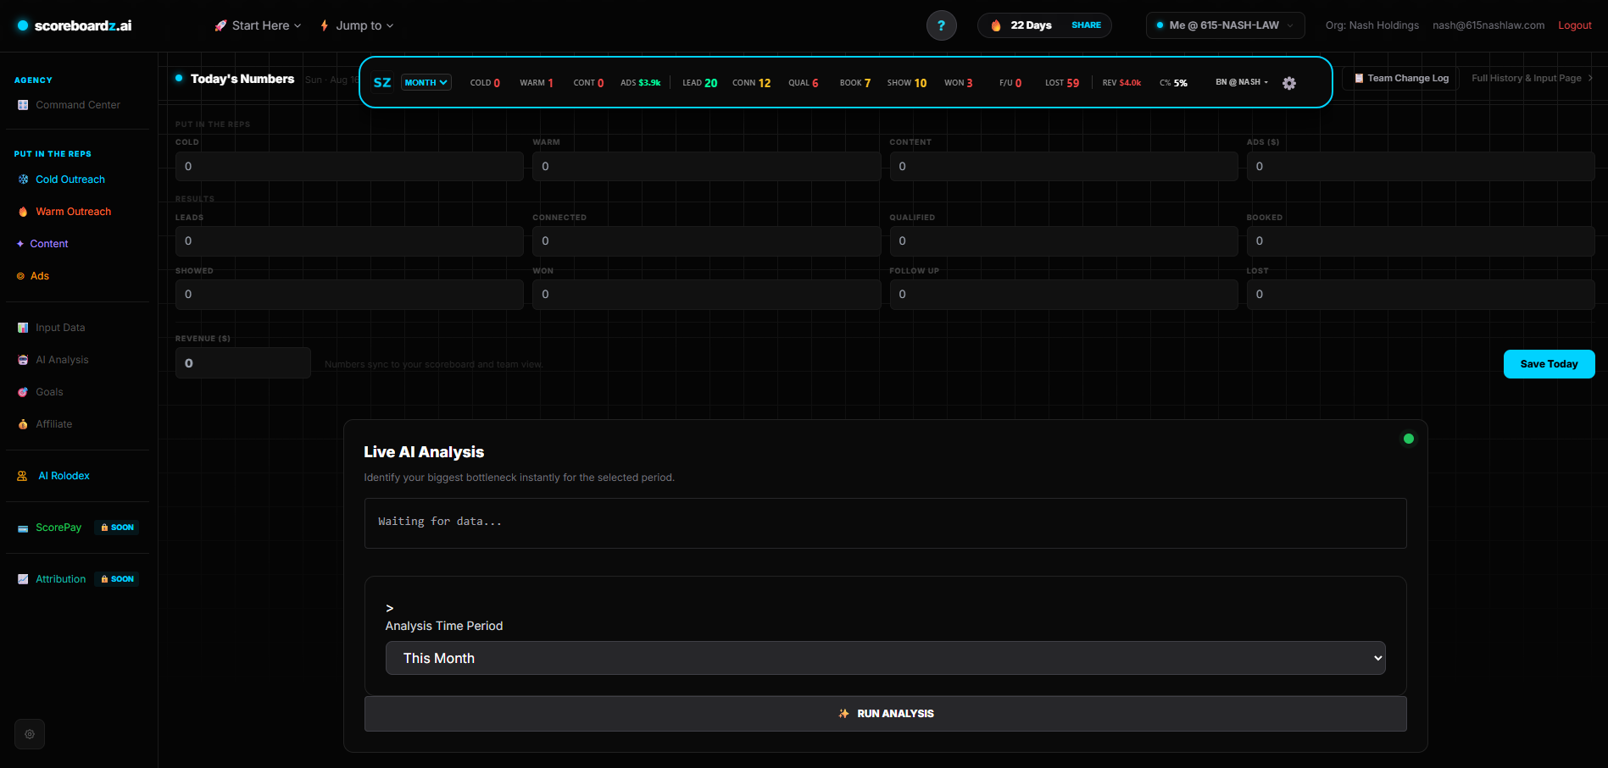Click the Command Center grid icon
This screenshot has width=1608, height=768.
point(23,105)
